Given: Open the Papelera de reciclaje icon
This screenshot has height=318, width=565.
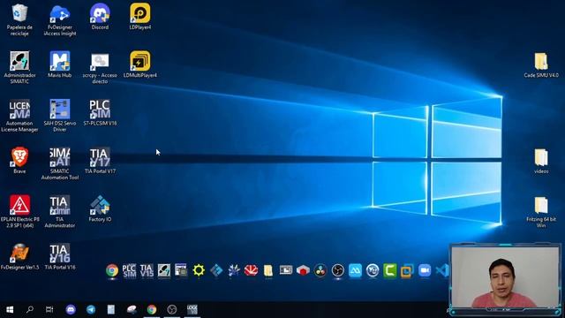Looking at the screenshot, I should pos(19,19).
